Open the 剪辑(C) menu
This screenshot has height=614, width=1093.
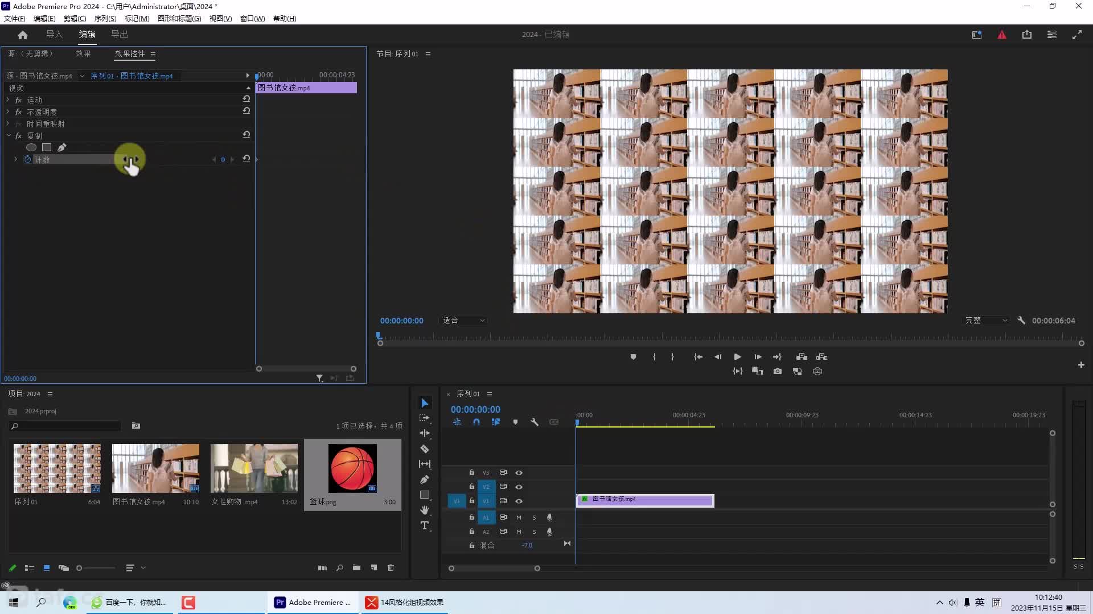75,19
